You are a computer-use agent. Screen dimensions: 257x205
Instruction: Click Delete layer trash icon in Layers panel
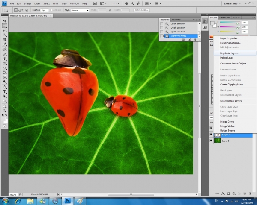click(x=250, y=193)
